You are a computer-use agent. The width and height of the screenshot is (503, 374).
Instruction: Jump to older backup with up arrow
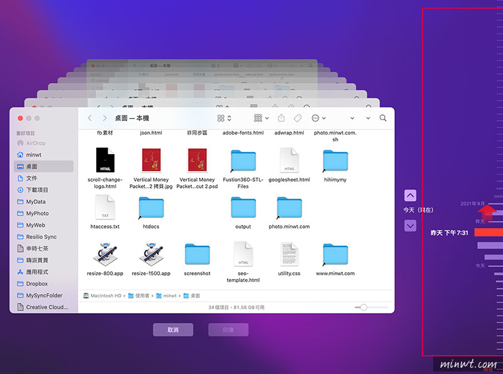[410, 195]
